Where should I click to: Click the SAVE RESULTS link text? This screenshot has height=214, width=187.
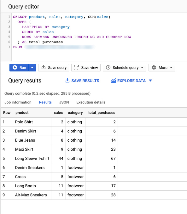pos(85,81)
